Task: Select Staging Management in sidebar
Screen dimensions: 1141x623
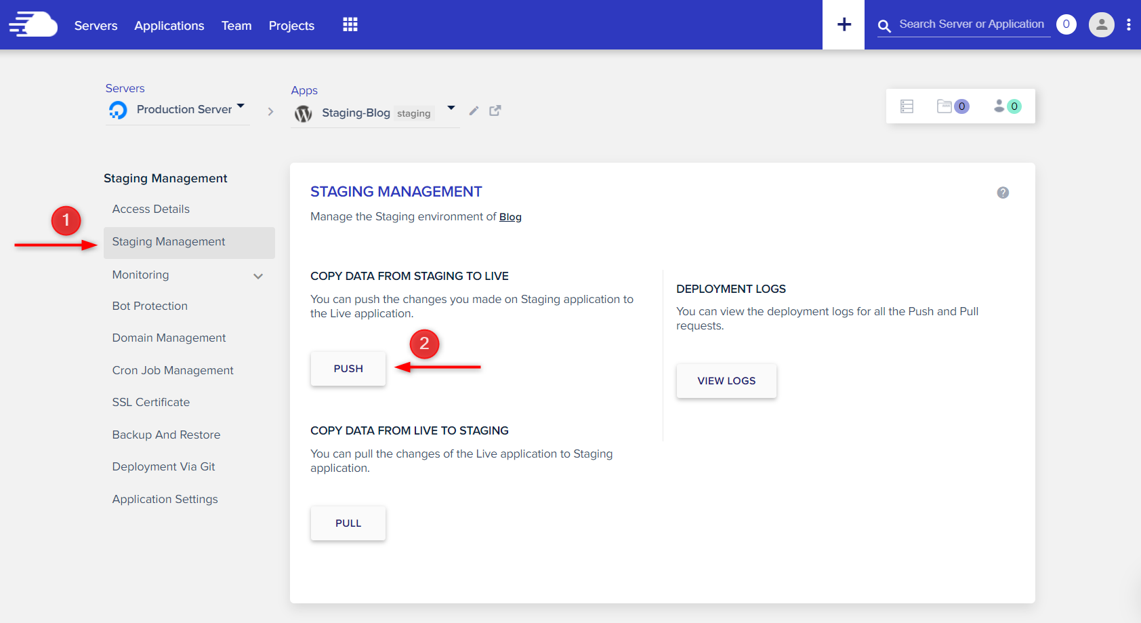Action: [x=189, y=242]
